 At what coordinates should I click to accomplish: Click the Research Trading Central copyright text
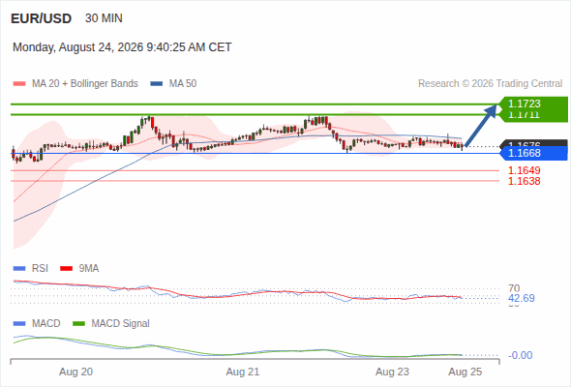490,84
